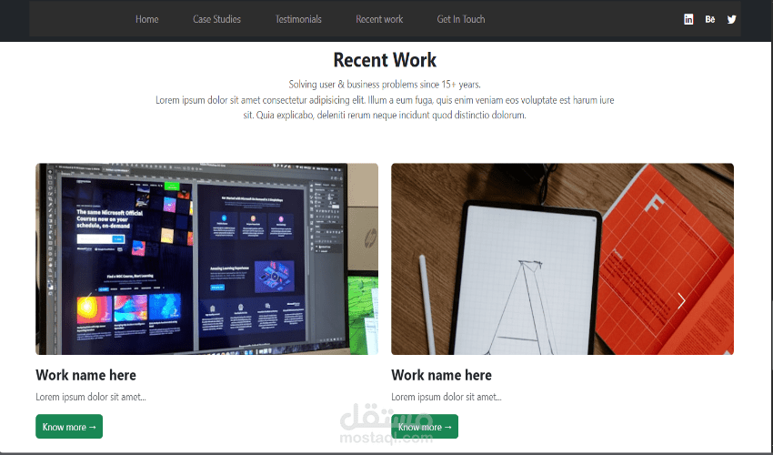The width and height of the screenshot is (773, 455).
Task: Open the Twitter bird icon
Action: pyautogui.click(x=731, y=19)
